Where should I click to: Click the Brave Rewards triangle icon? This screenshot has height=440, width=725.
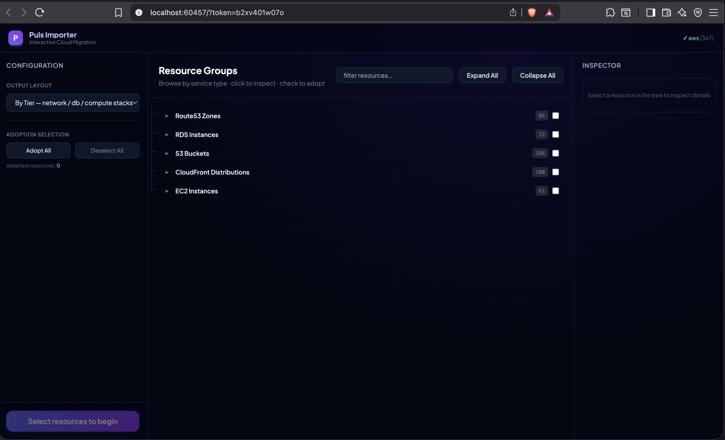[x=549, y=12]
